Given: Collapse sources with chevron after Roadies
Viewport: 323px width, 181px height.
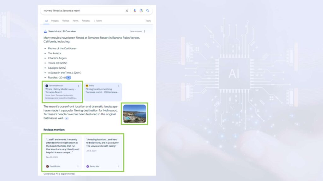Looking at the screenshot, I should 68,78.
